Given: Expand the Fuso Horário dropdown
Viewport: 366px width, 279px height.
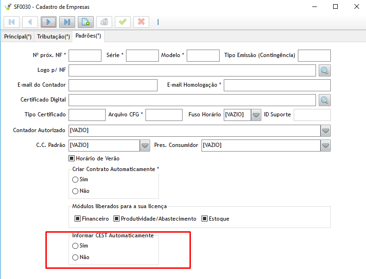Looking at the screenshot, I should tap(257, 115).
